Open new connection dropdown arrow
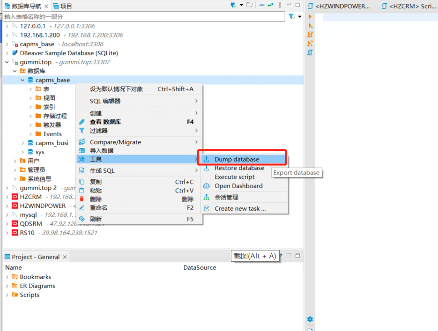The width and height of the screenshot is (438, 331). click(241, 5)
